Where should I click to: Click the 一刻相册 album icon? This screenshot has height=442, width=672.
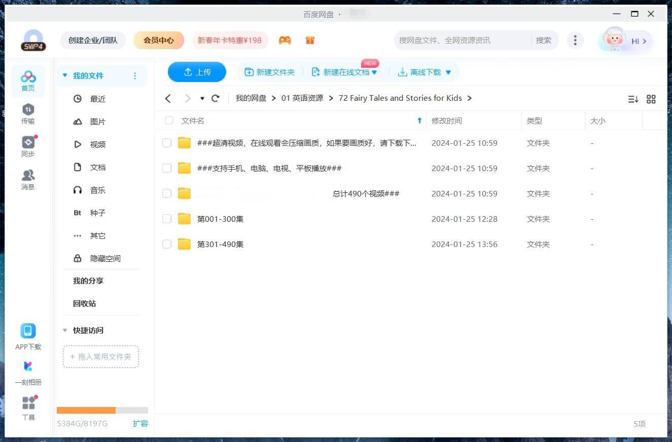point(28,366)
